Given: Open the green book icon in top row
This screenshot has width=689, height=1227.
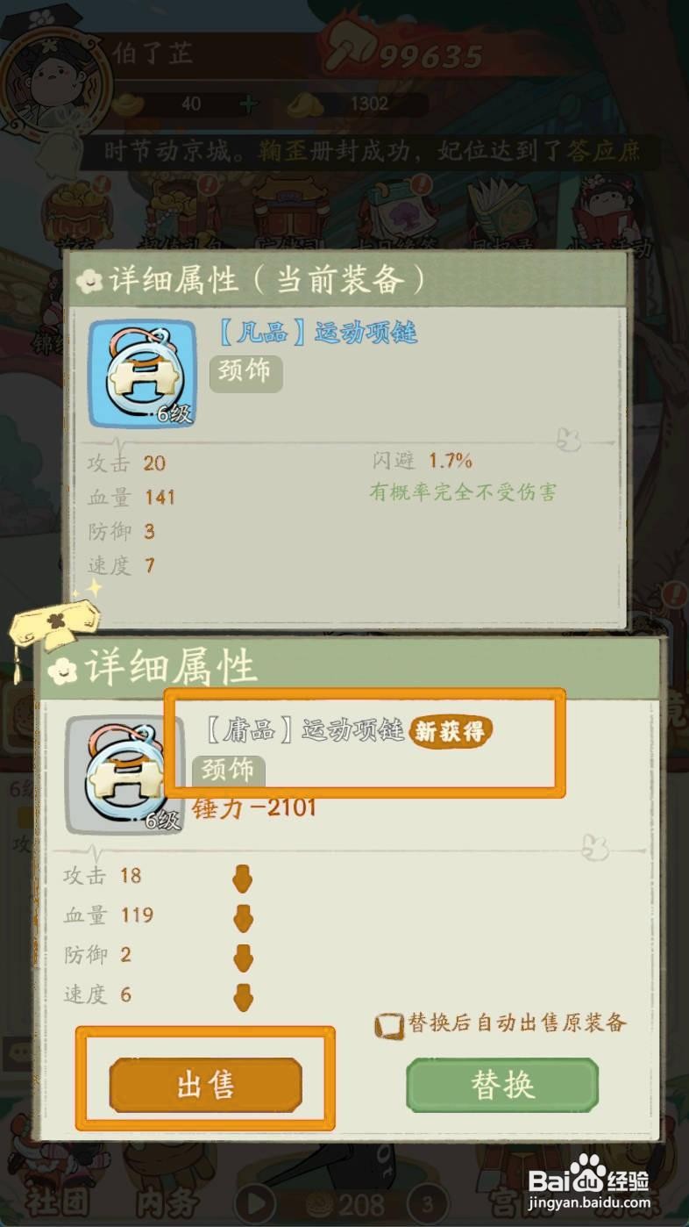Looking at the screenshot, I should [502, 211].
